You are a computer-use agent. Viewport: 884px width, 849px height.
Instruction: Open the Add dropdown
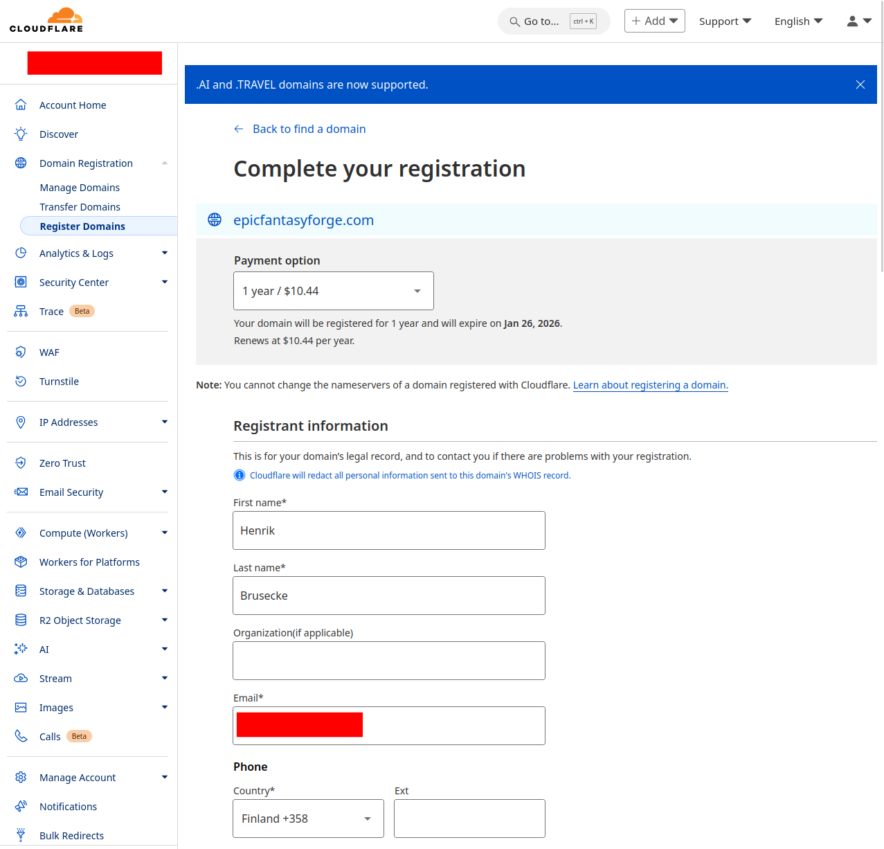pos(655,21)
